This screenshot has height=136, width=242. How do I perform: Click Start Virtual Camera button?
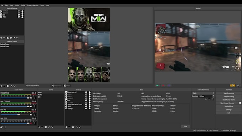point(227,103)
